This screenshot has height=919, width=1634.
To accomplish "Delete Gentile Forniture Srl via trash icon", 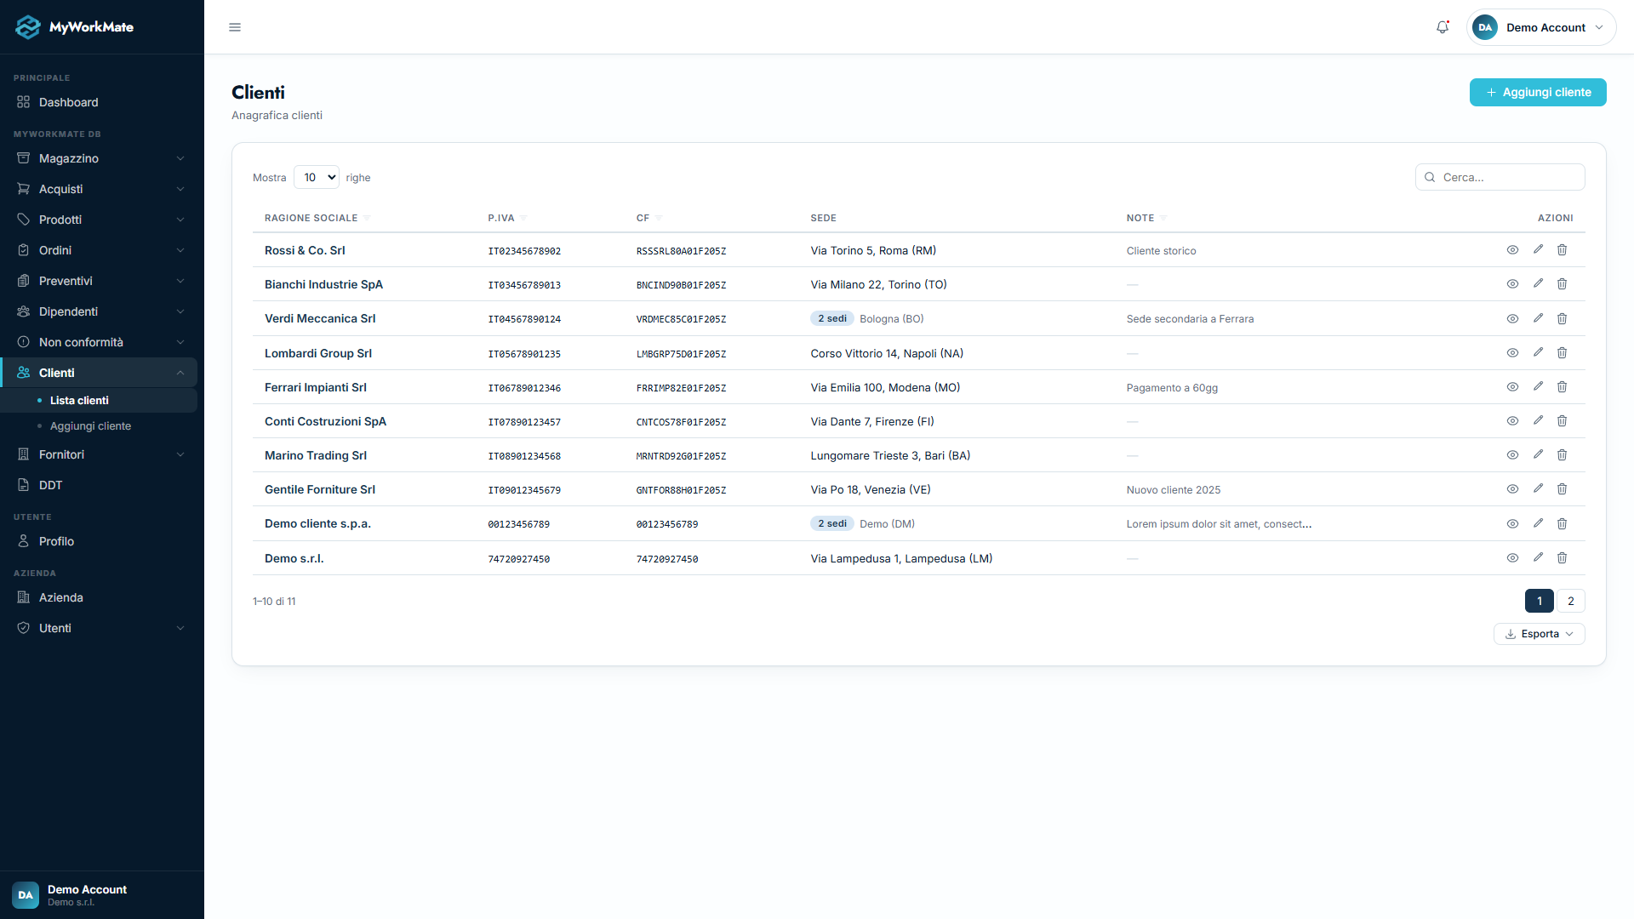I will point(1562,489).
